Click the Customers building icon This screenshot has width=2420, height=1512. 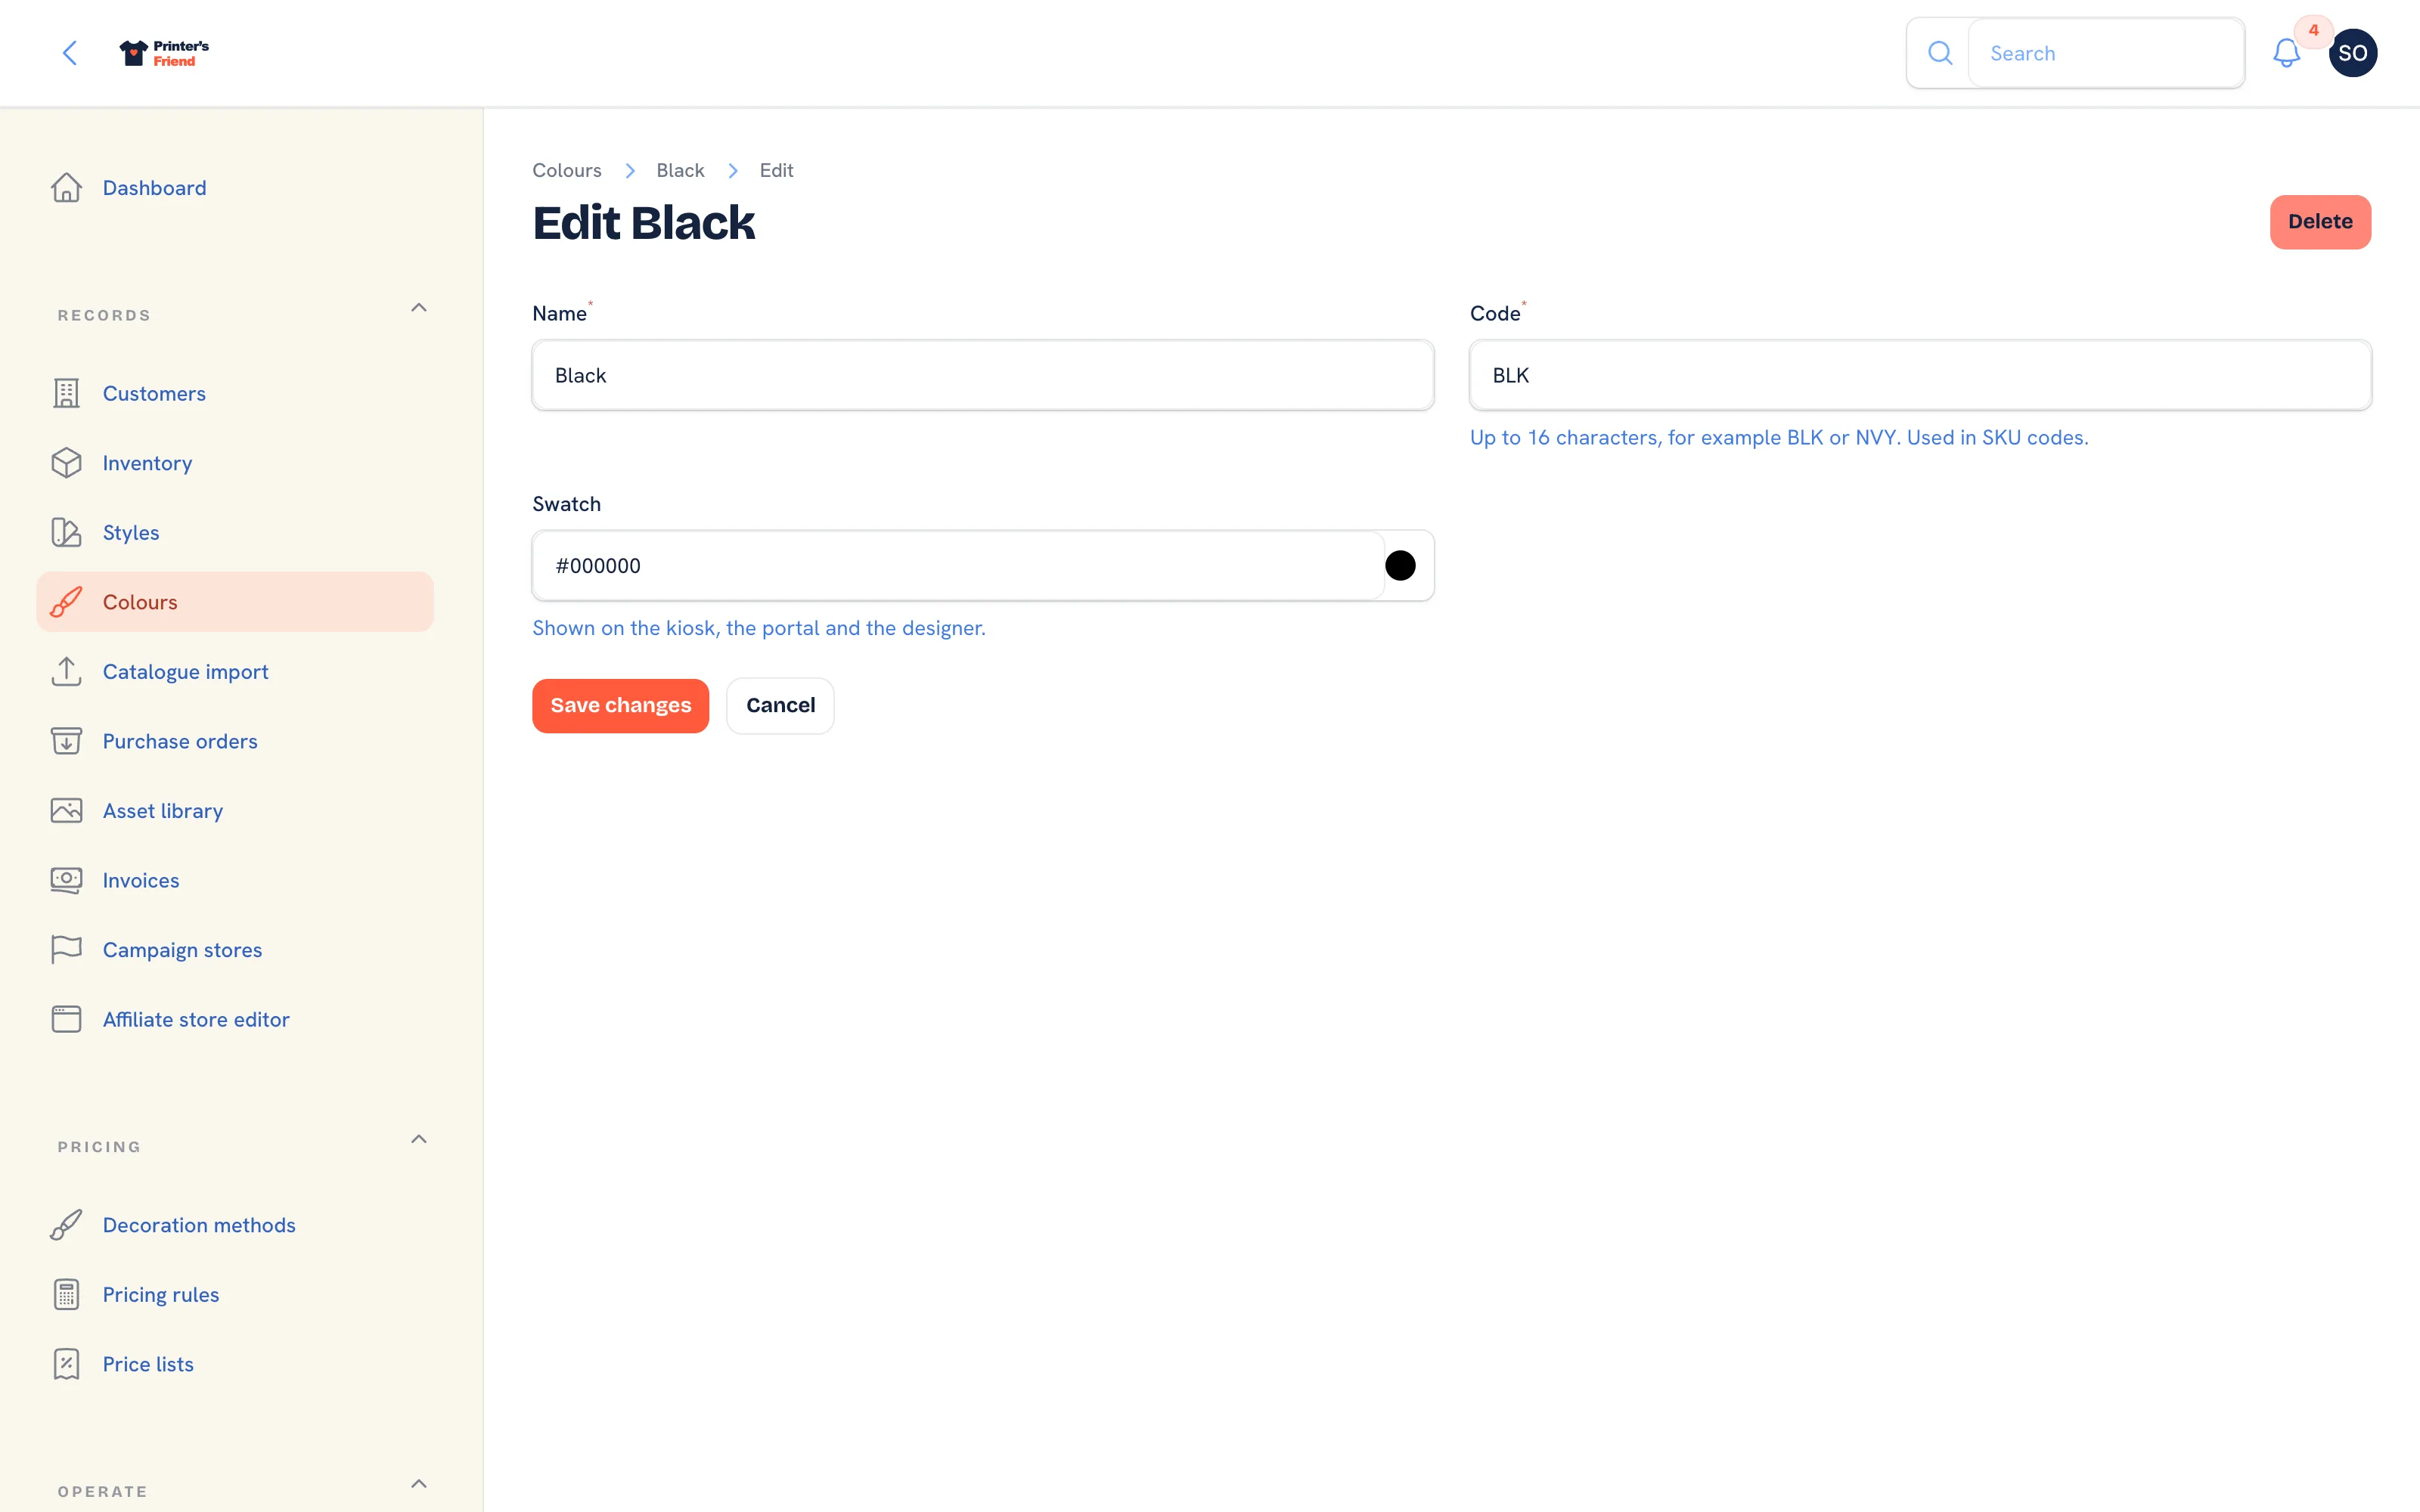pos(66,393)
